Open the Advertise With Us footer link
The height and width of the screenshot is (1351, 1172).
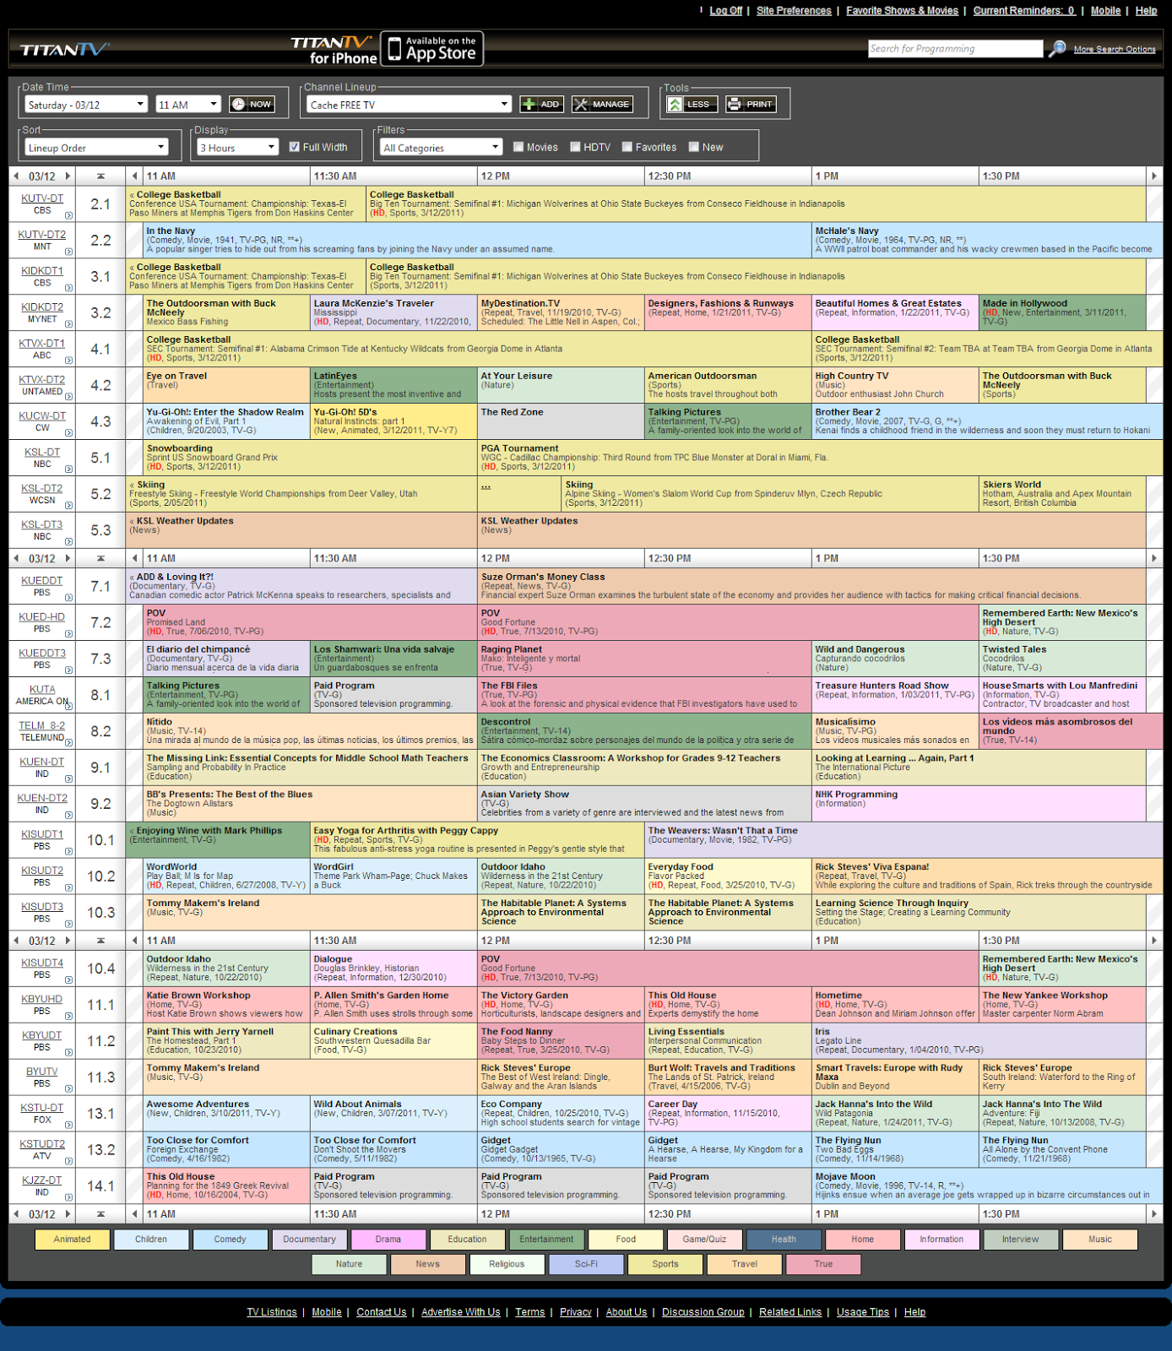pyautogui.click(x=461, y=1312)
